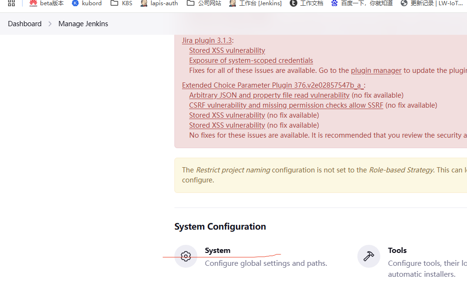Viewport: 467px width, 282px height.
Task: Open CSRF vulnerability and missing permission checks link
Action: pyautogui.click(x=286, y=105)
